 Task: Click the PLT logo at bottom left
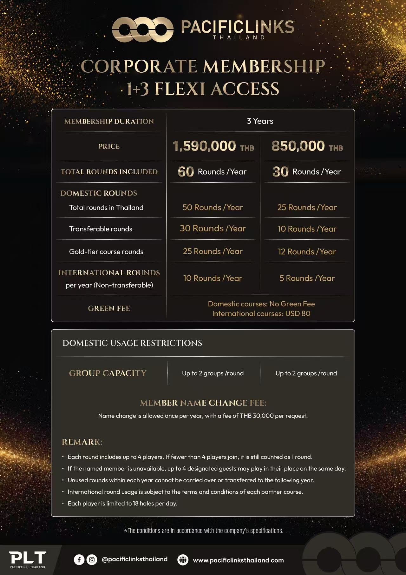[x=27, y=559]
